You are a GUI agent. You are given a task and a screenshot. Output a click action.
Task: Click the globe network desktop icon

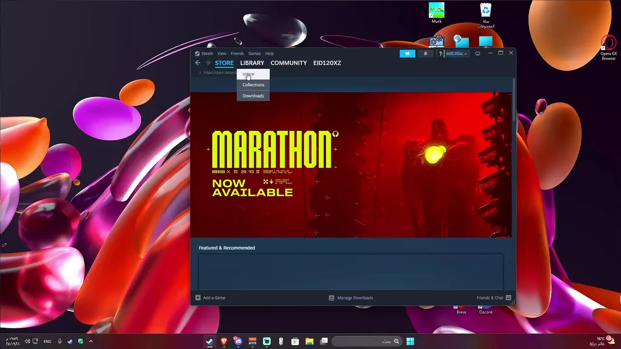pyautogui.click(x=461, y=41)
